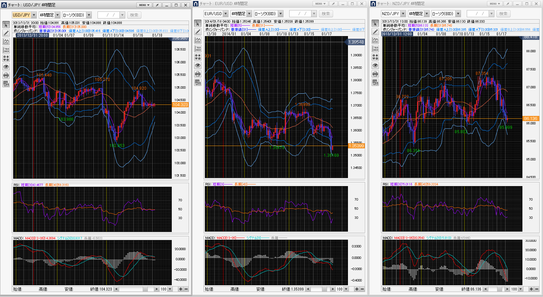The height and width of the screenshot is (297, 543).
Task: Open technical indicator settings in NZD/JPY chart
Action: click(x=375, y=40)
